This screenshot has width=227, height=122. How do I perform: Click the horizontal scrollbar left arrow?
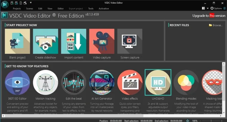pyautogui.click(x=3, y=116)
